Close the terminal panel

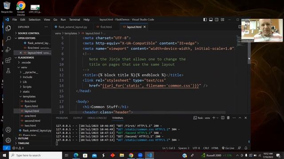tap(245, 118)
